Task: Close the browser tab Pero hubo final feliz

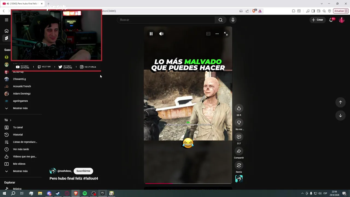Action: [42, 4]
